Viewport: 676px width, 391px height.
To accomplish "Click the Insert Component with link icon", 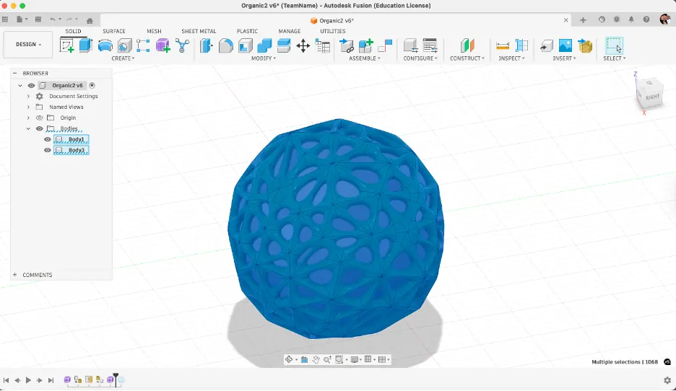I will click(x=347, y=45).
